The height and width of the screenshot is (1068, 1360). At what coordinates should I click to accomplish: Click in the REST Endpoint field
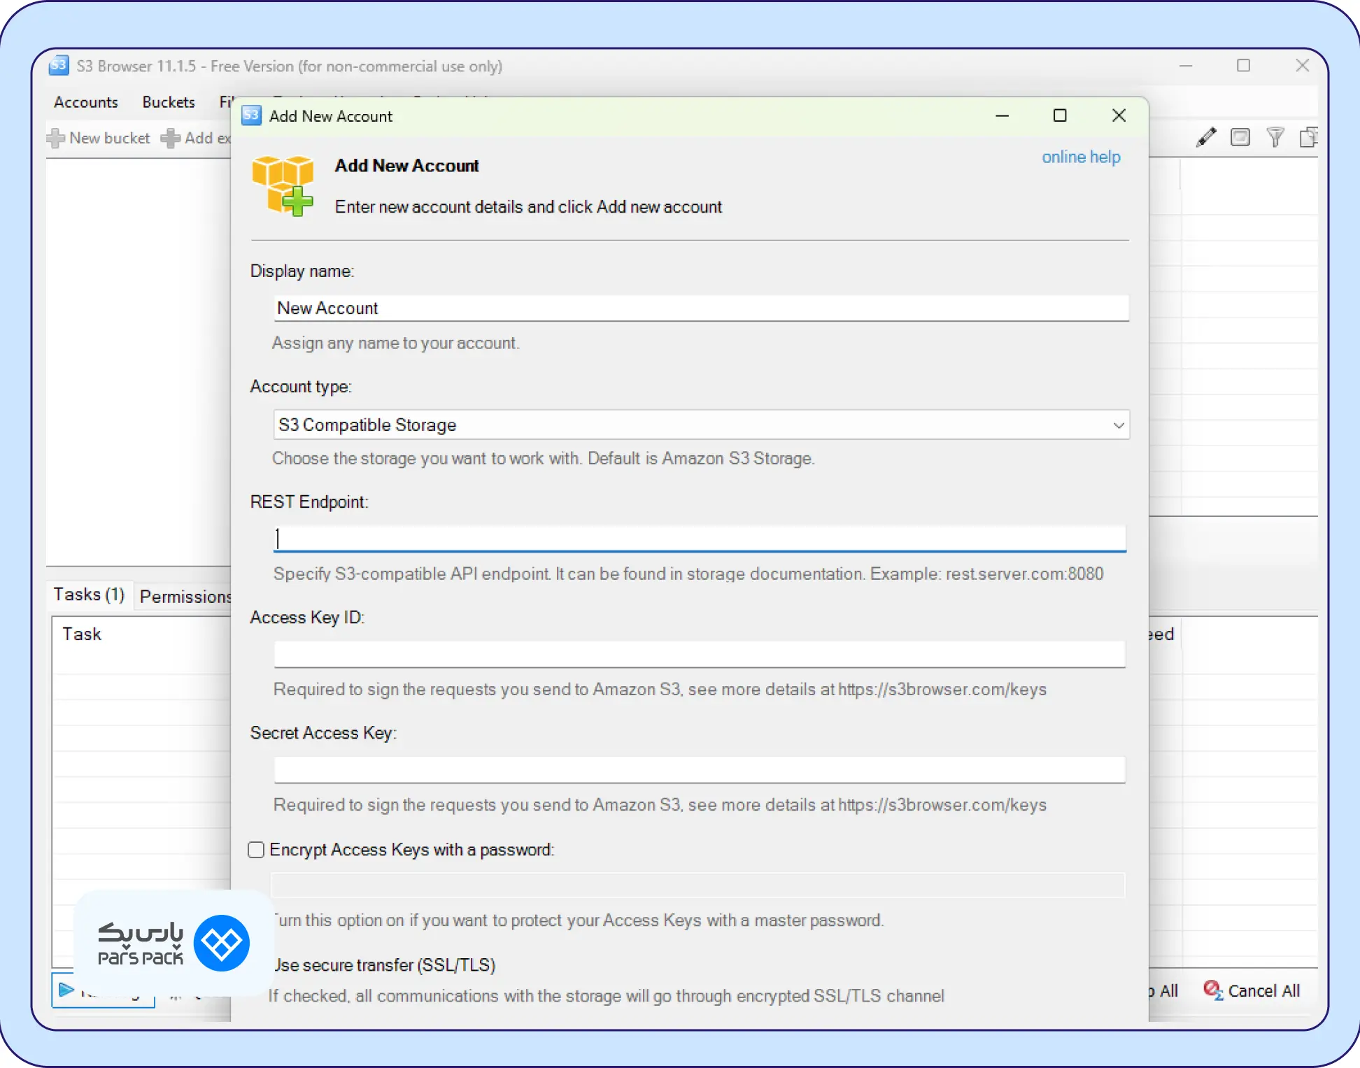[x=700, y=539]
